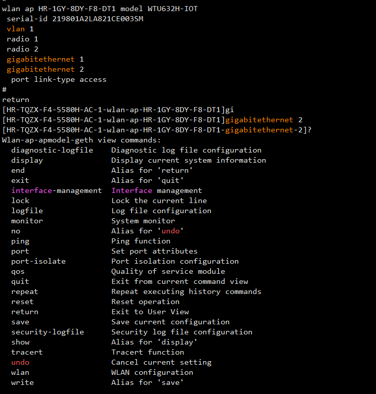Viewport: 376px width, 394px height.
Task: Click the "radio 2" configuration line
Action: pyautogui.click(x=22, y=49)
